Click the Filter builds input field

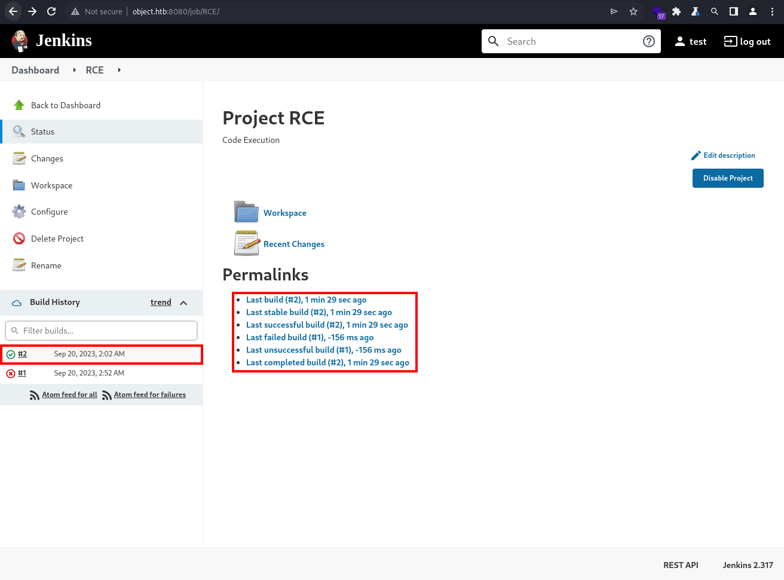click(x=102, y=331)
